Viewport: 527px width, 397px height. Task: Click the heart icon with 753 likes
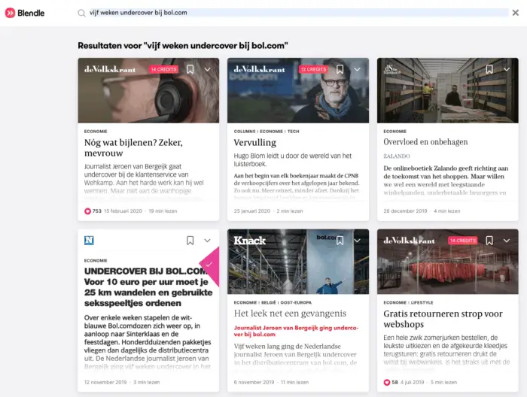(87, 211)
